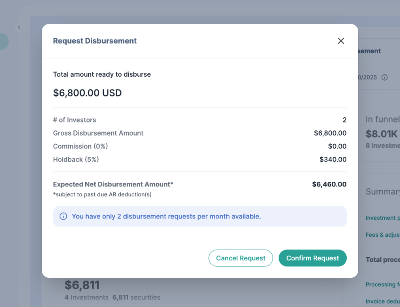This screenshot has width=400, height=307.
Task: Open Processing fees link in background panel
Action: (381, 284)
